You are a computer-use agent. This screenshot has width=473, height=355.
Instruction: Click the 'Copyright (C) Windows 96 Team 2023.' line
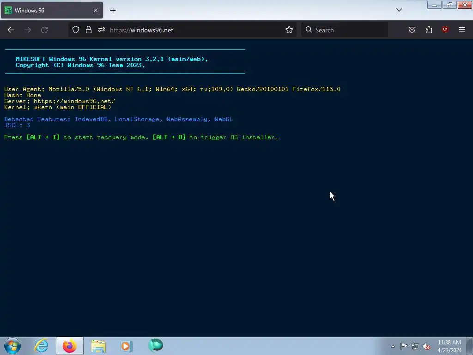(80, 65)
